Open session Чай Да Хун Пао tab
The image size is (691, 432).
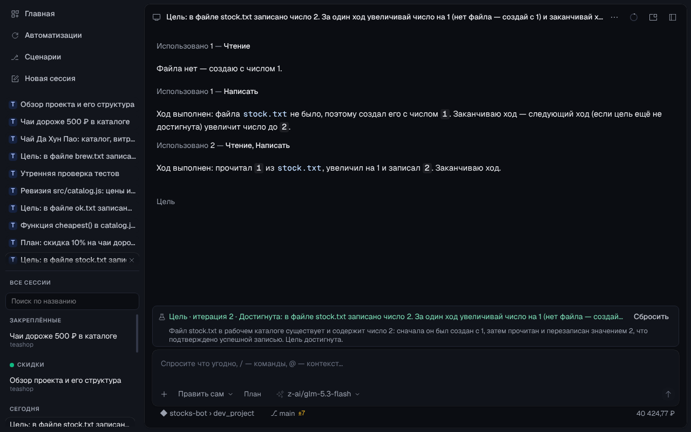coord(72,139)
